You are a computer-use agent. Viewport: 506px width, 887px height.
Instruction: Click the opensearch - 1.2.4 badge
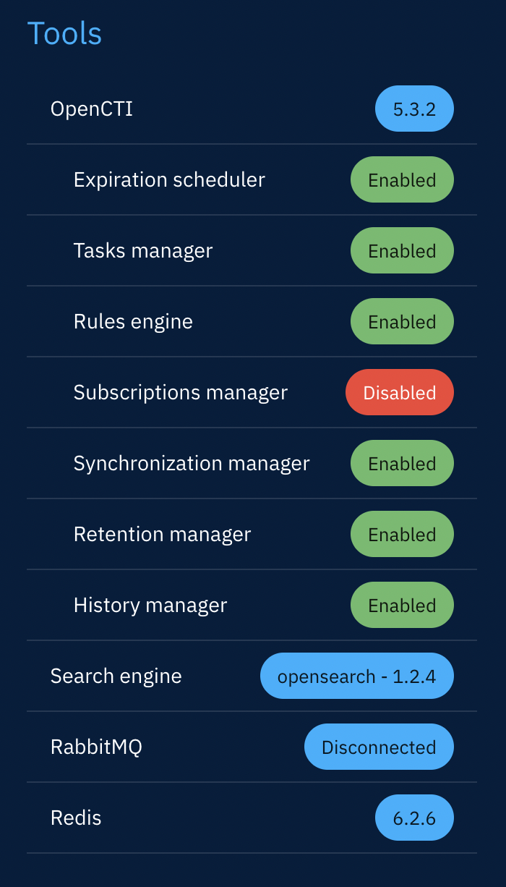pos(356,675)
